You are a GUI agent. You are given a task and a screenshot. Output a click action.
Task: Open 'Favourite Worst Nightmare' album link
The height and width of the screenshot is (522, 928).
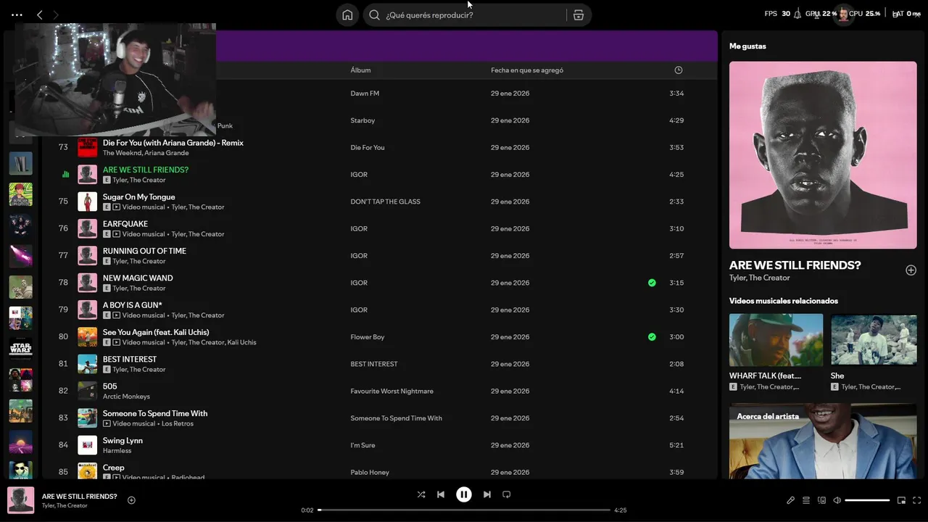coord(391,391)
